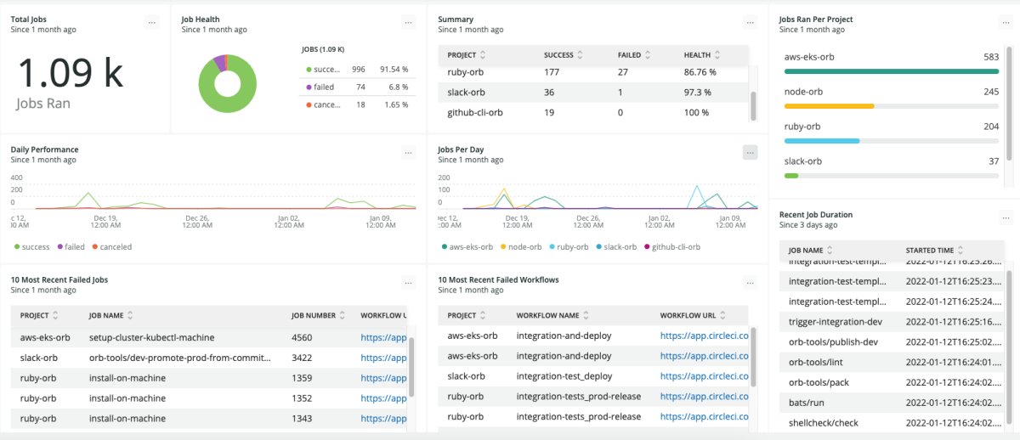1020x440 pixels.
Task: Toggle the canceled series in Daily Performance legend
Action: click(111, 247)
